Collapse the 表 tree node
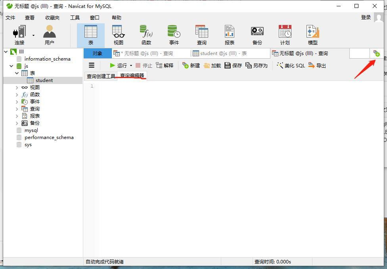Image resolution: width=387 pixels, height=269 pixels. tap(17, 73)
